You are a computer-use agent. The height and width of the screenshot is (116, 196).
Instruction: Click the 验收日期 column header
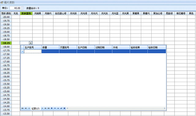tap(157, 47)
